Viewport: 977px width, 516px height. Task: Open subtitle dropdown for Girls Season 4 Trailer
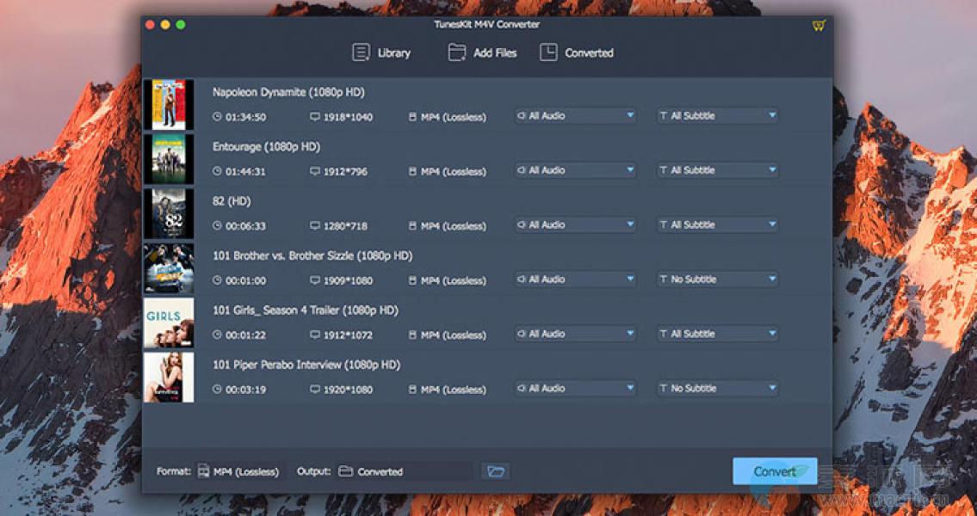pyautogui.click(x=717, y=334)
